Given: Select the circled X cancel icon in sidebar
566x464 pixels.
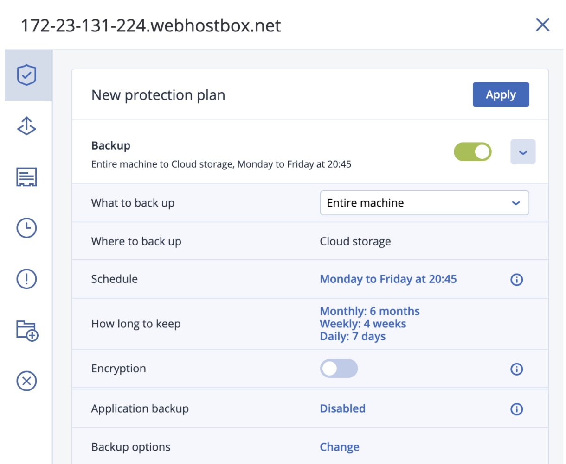Looking at the screenshot, I should tap(26, 381).
